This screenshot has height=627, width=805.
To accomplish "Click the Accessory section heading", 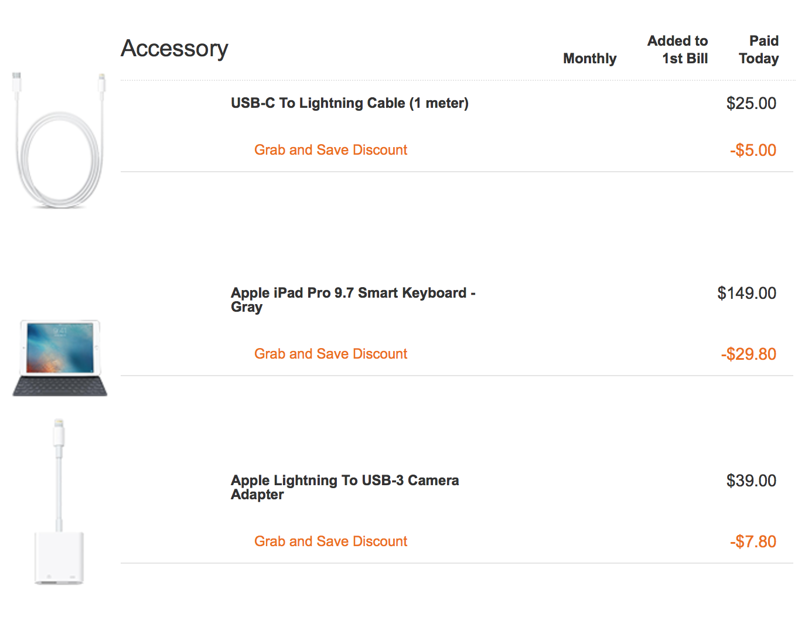I will [x=175, y=49].
